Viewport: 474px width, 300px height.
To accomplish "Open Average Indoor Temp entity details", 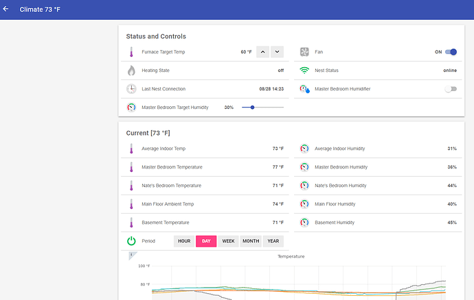I will coord(163,149).
